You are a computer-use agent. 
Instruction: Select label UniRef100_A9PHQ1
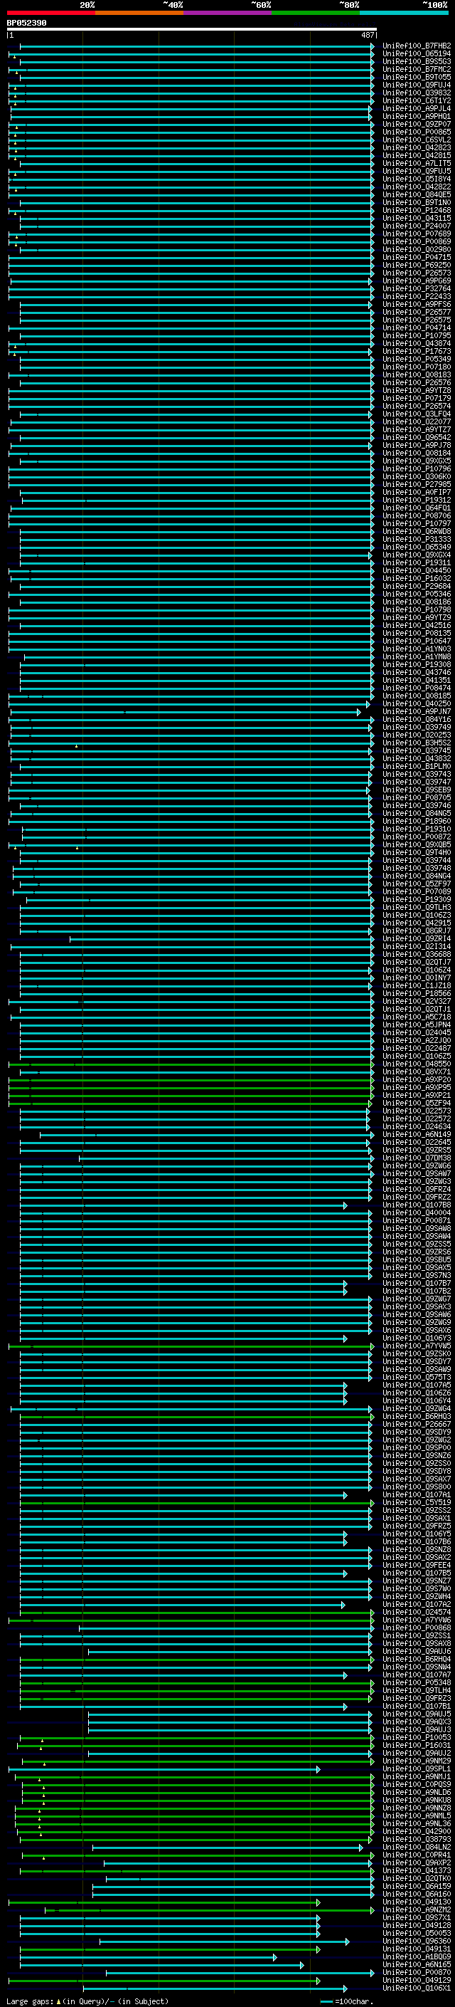click(417, 116)
